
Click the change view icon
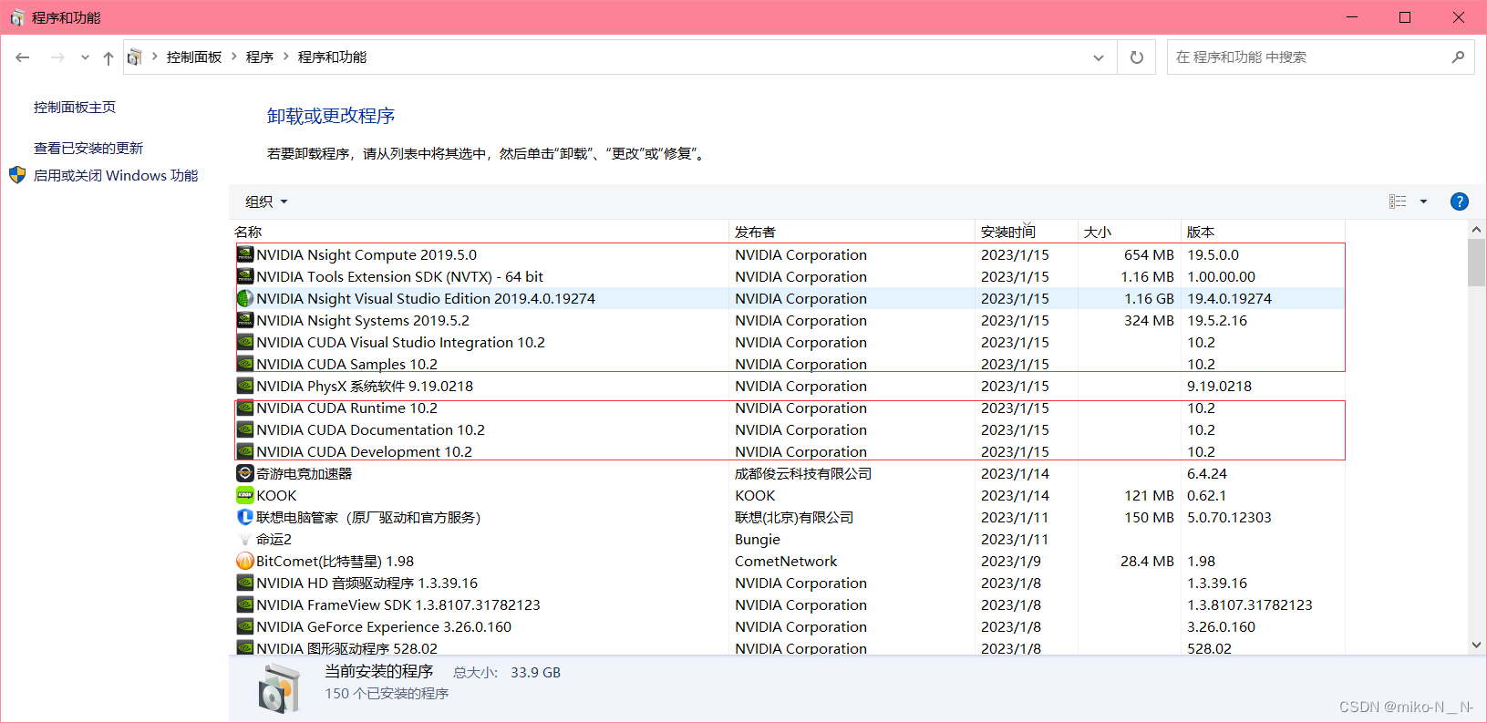tap(1398, 201)
